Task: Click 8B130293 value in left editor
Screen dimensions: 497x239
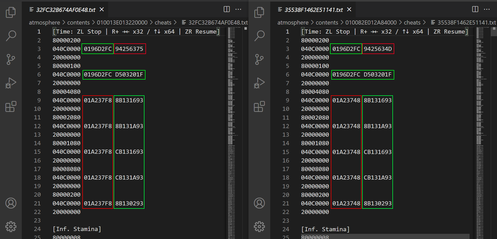Action: click(129, 203)
